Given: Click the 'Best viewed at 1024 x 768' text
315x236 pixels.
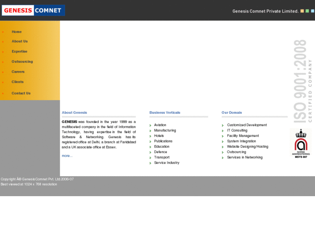Looking at the screenshot, I should pyautogui.click(x=29, y=184).
